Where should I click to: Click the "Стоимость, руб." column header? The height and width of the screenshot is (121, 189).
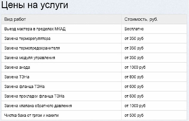[141, 20]
